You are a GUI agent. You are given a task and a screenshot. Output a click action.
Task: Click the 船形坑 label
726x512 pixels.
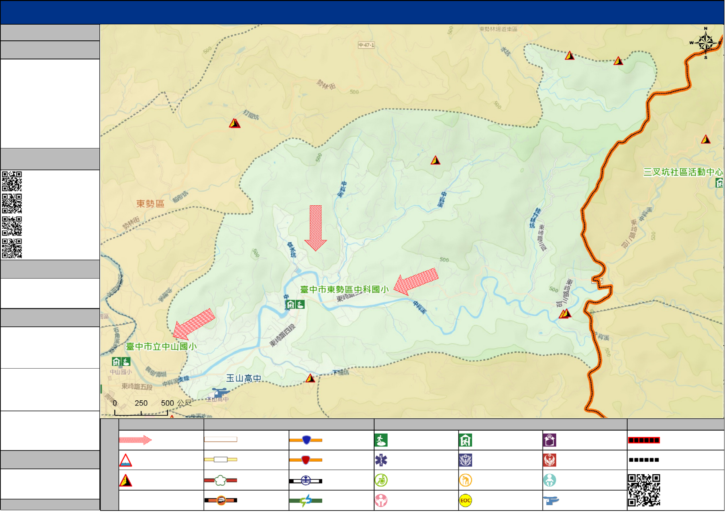(180, 197)
